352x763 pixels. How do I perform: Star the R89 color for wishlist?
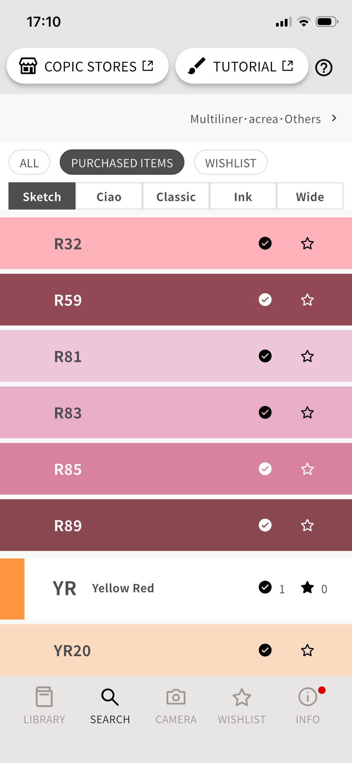[x=307, y=525]
